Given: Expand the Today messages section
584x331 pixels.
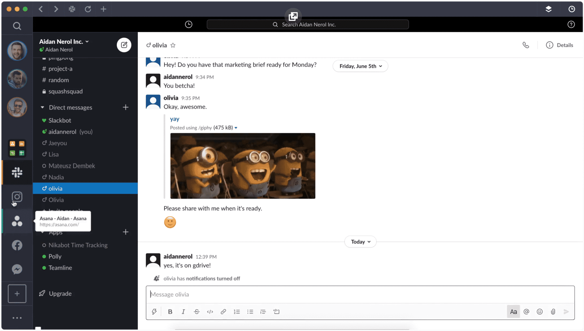Looking at the screenshot, I should (360, 241).
